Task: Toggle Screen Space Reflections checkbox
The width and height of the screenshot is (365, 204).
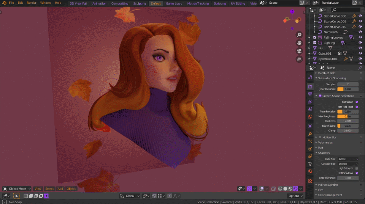Action: coord(320,96)
